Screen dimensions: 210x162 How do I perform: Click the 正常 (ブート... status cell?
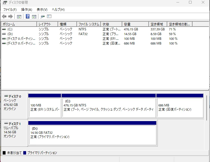[x=112, y=29]
